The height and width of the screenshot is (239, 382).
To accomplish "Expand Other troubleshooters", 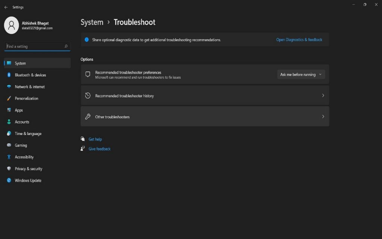I will coord(204,117).
